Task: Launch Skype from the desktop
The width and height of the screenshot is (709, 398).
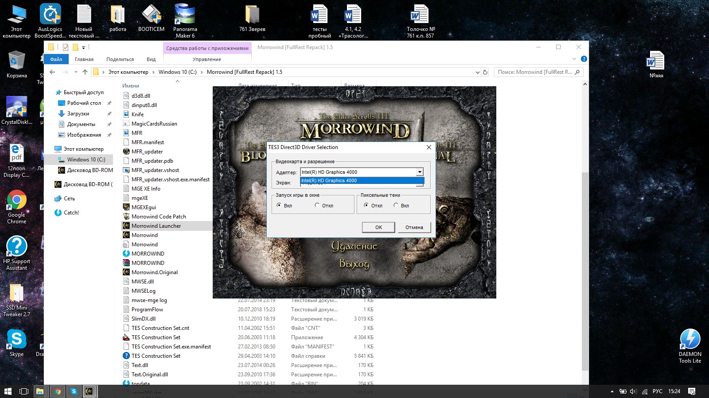Action: click(17, 343)
